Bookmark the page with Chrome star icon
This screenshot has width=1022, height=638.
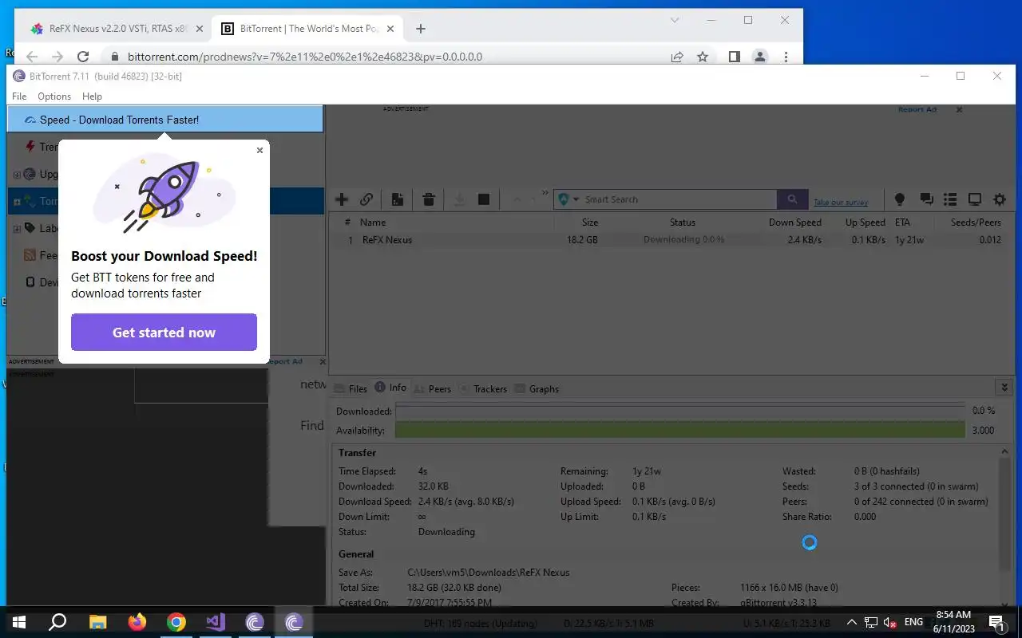pyautogui.click(x=703, y=57)
